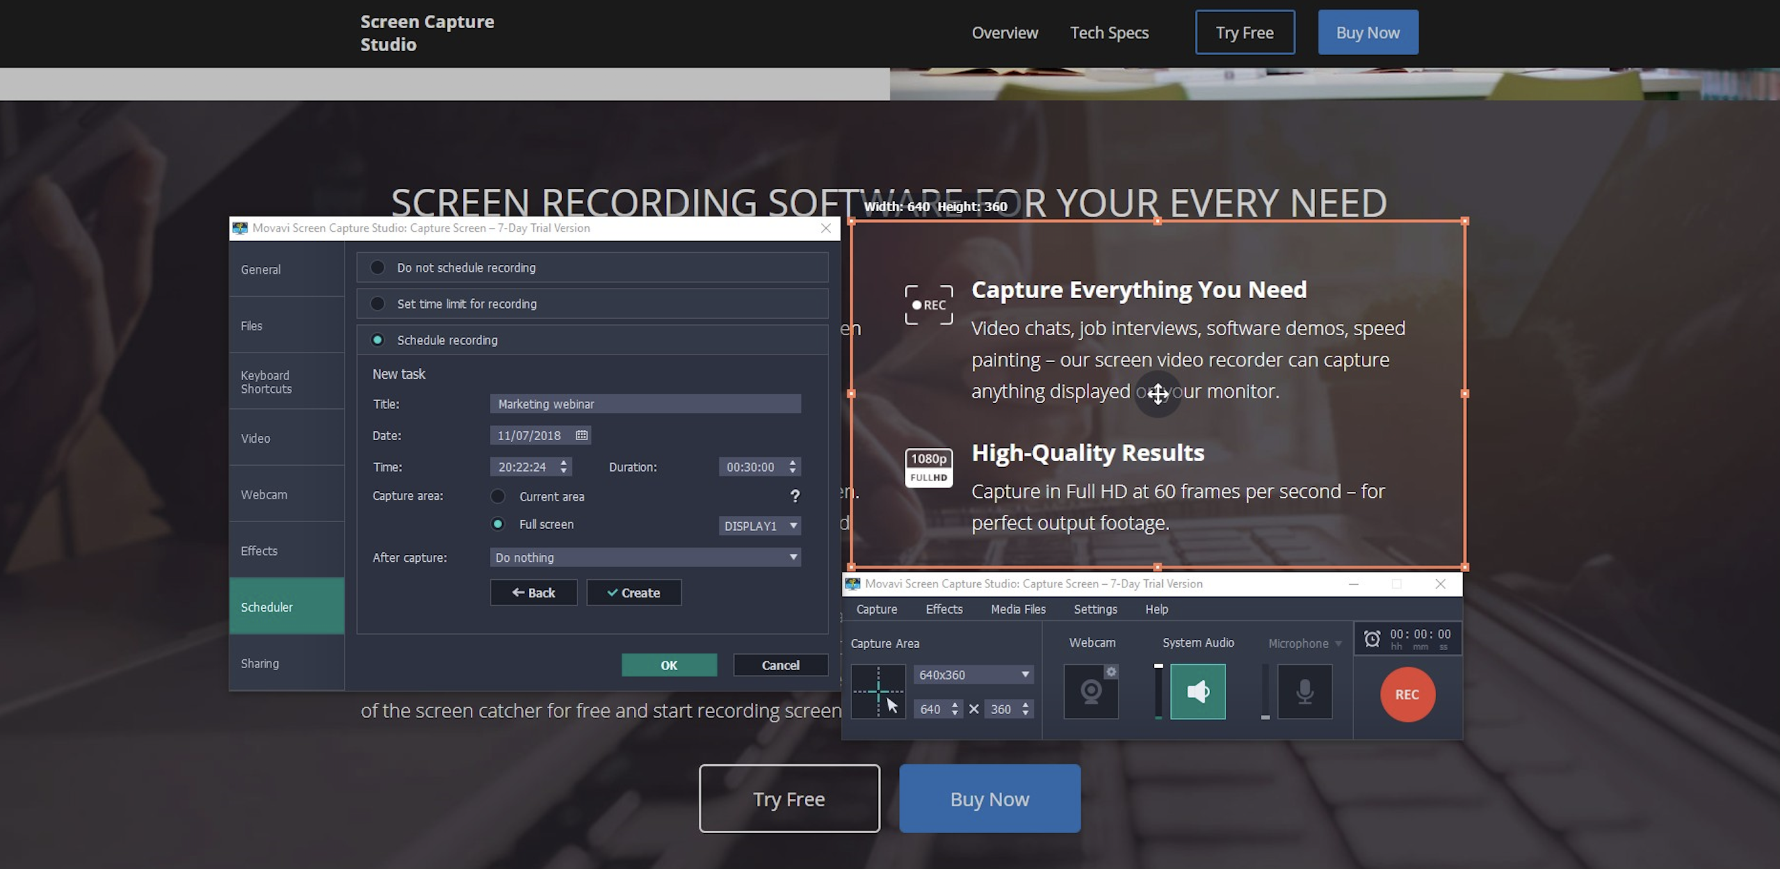Click the Webcam icon in capture toolbar
The image size is (1780, 869).
coord(1090,691)
